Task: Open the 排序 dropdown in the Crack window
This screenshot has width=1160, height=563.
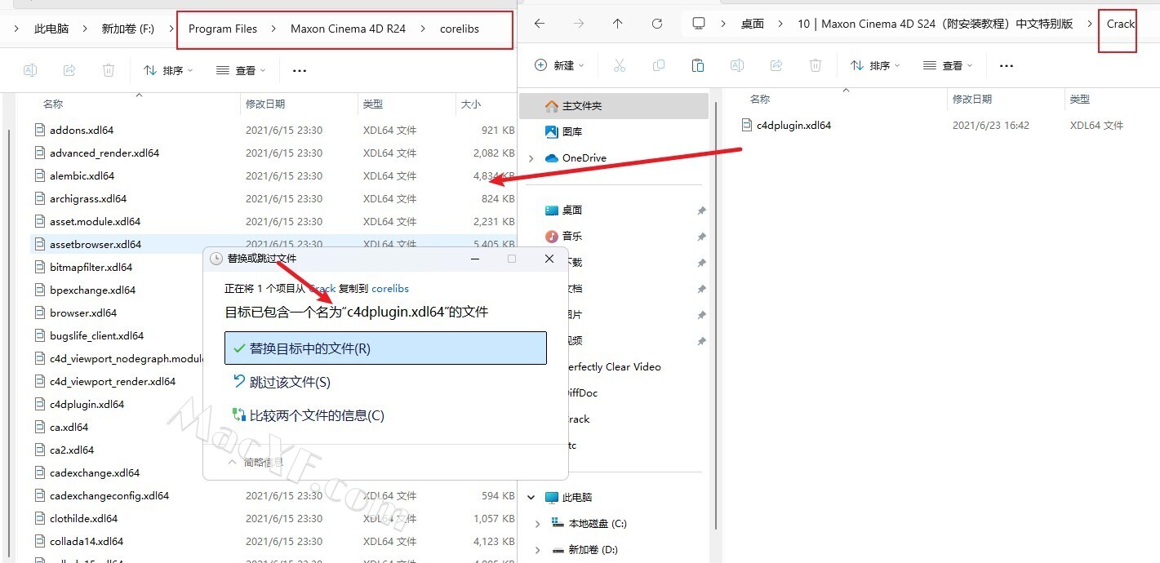Action: 876,65
